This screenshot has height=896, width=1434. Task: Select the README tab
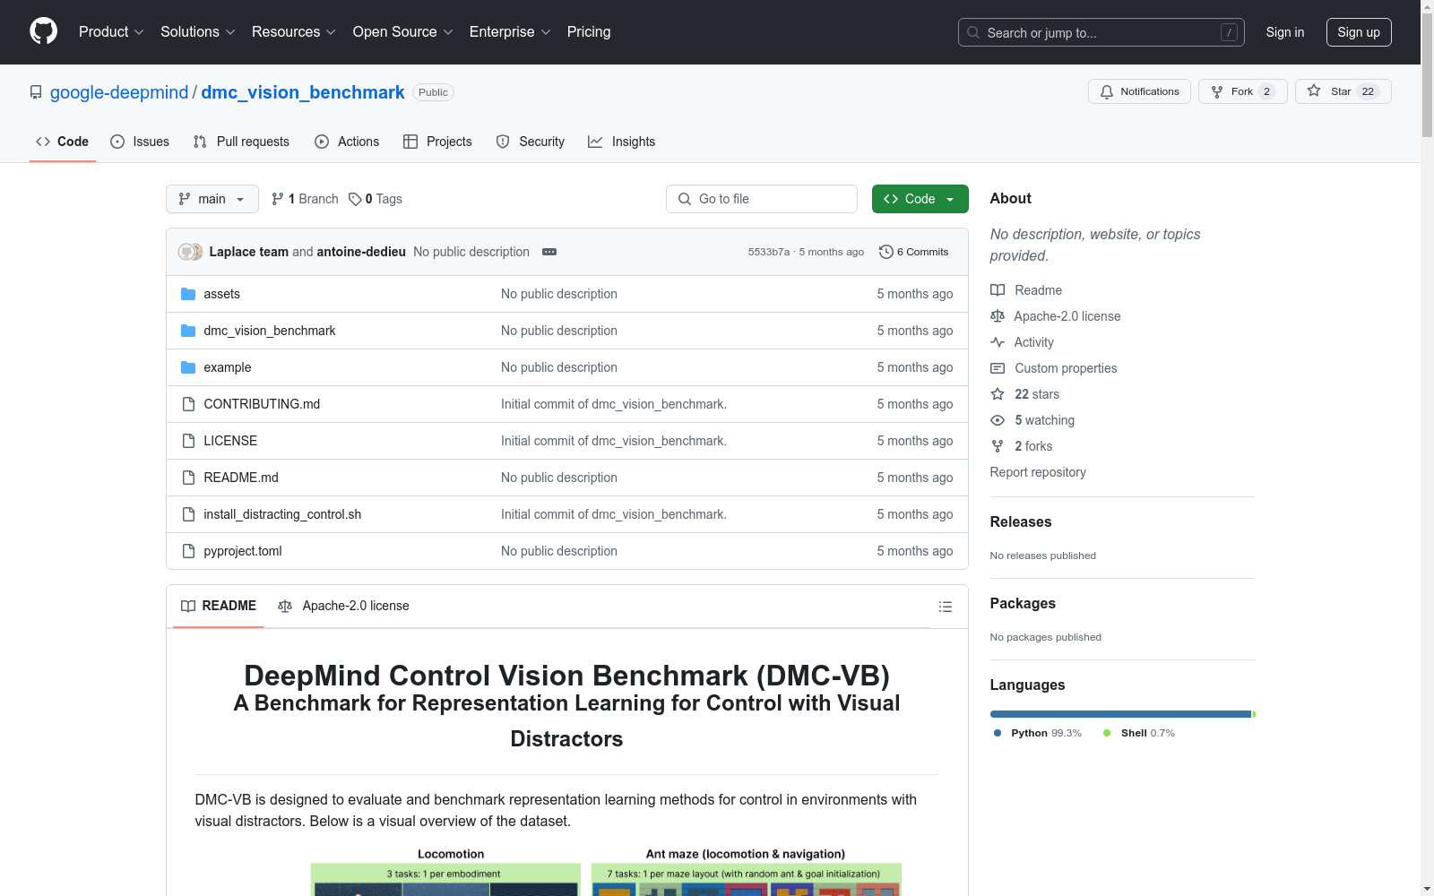[x=219, y=606]
